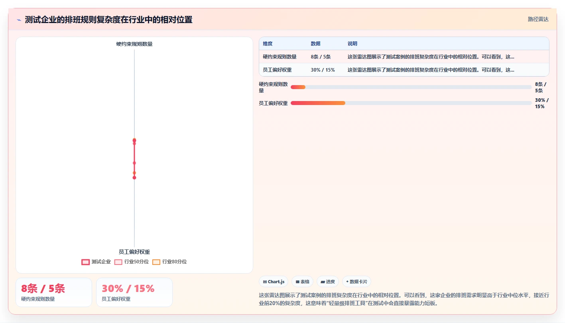Click the page title about 排班规则复杂度
565x323 pixels.
click(x=108, y=20)
